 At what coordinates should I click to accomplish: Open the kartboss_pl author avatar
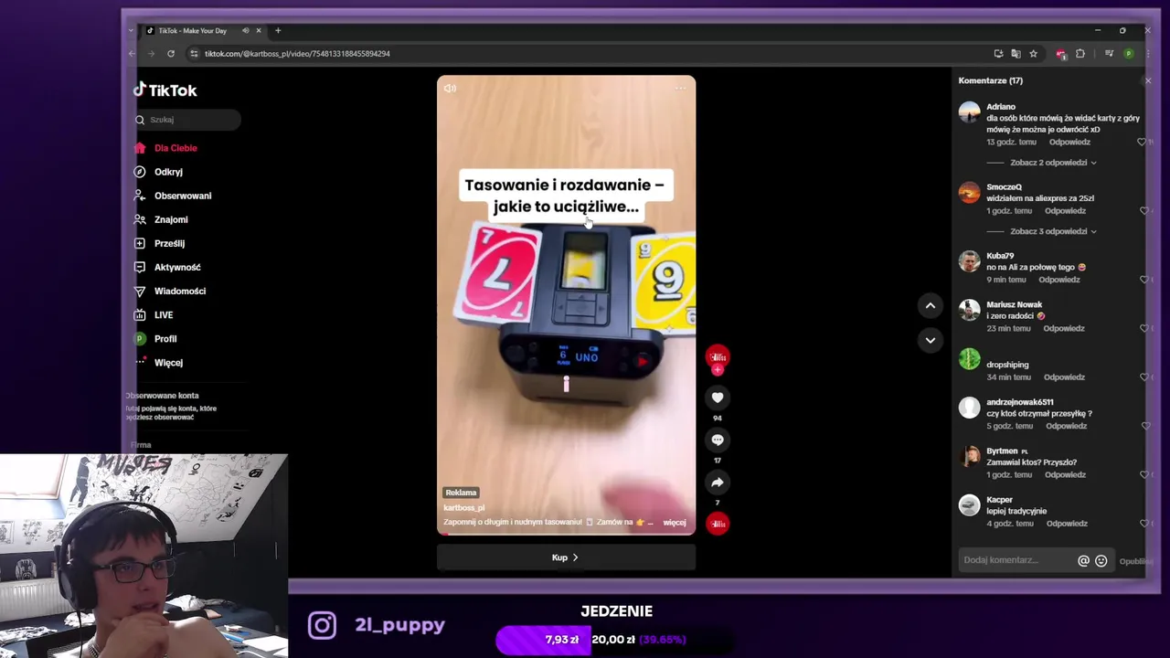click(718, 356)
